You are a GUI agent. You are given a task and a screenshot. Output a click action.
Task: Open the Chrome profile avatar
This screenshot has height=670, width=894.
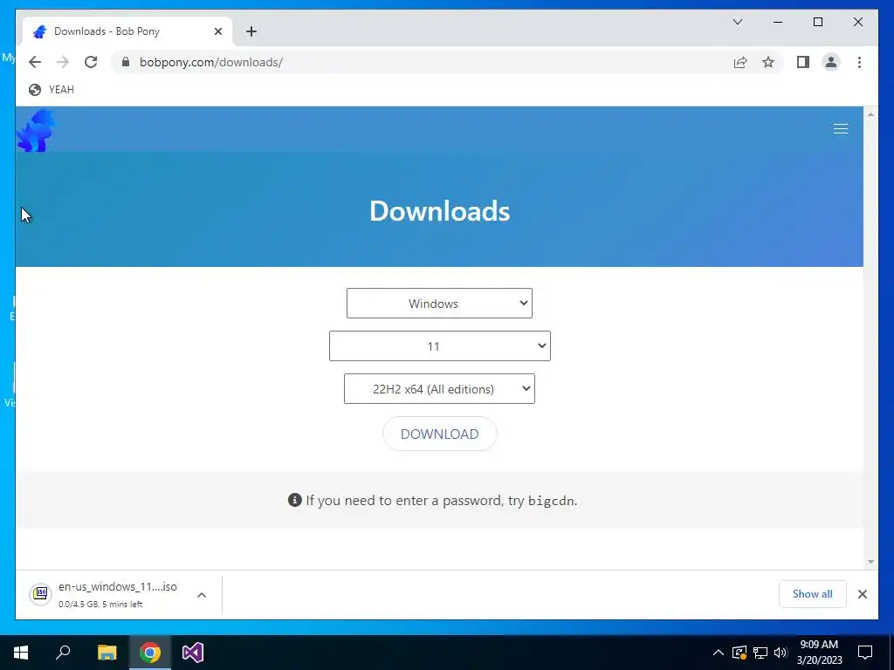pos(831,62)
